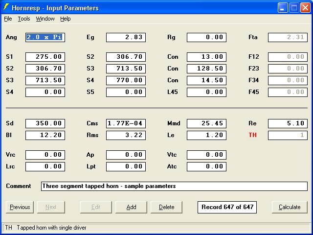Click status bar text 'Tapped horn with single driver'
The width and height of the screenshot is (313, 235).
tap(51, 228)
